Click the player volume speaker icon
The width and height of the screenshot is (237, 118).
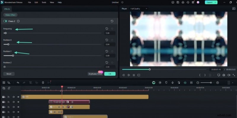tap(229, 75)
